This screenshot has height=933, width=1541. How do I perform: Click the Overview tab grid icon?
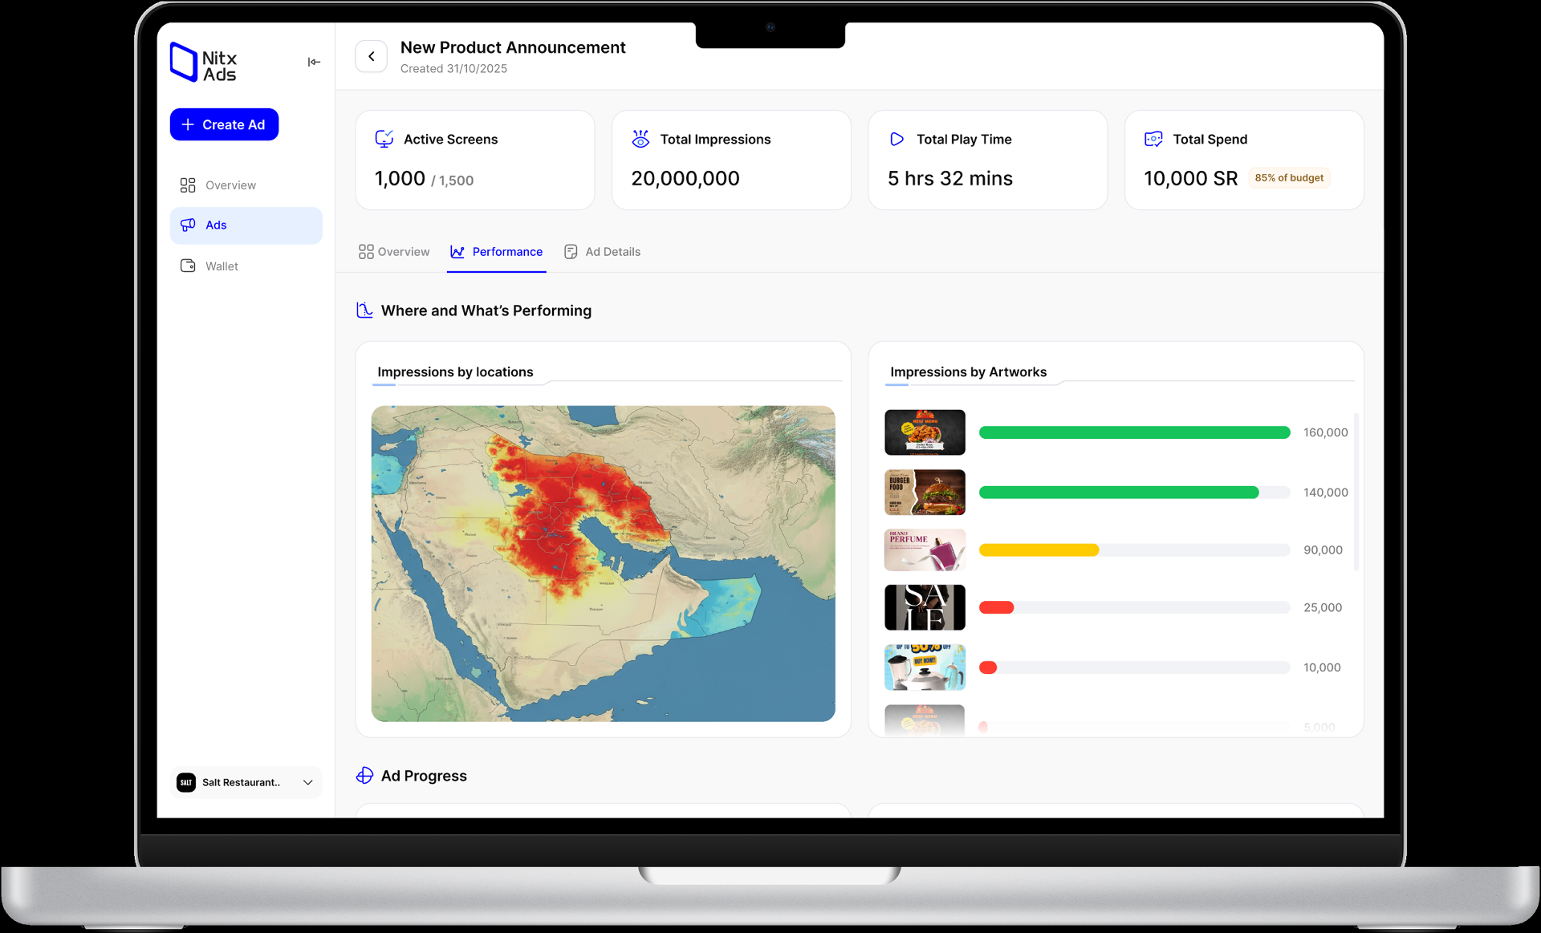366,252
